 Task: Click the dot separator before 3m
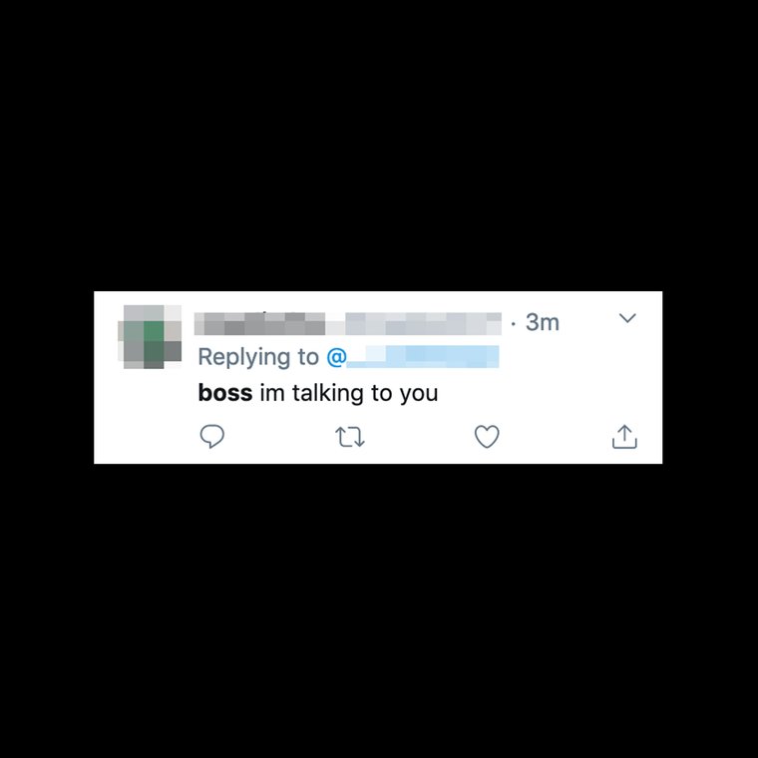click(513, 323)
